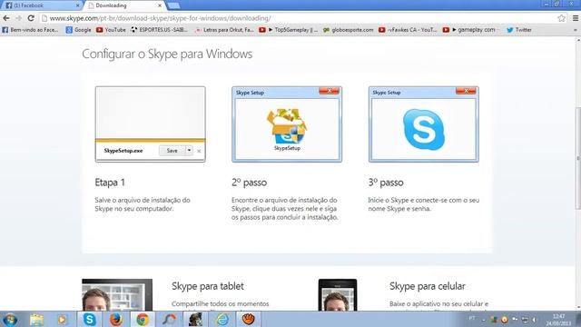The width and height of the screenshot is (581, 327).
Task: Click the large Skype logo in step 3
Action: [x=424, y=129]
